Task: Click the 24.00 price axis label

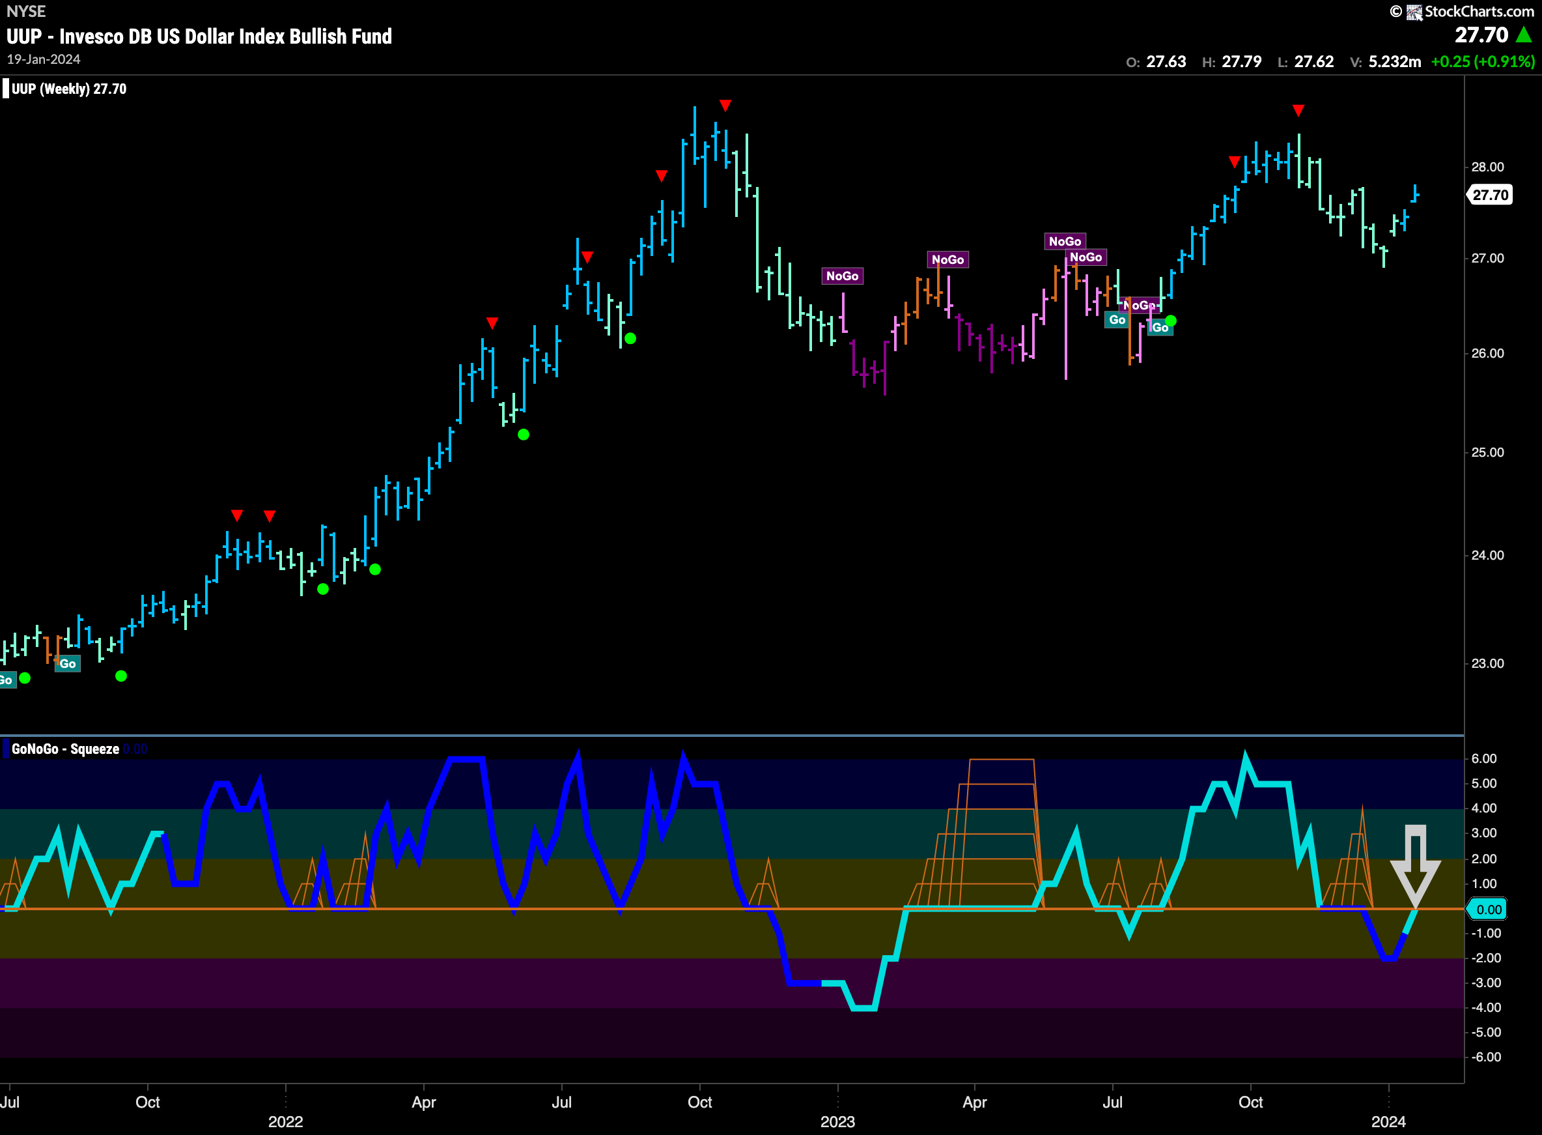Action: pyautogui.click(x=1487, y=555)
